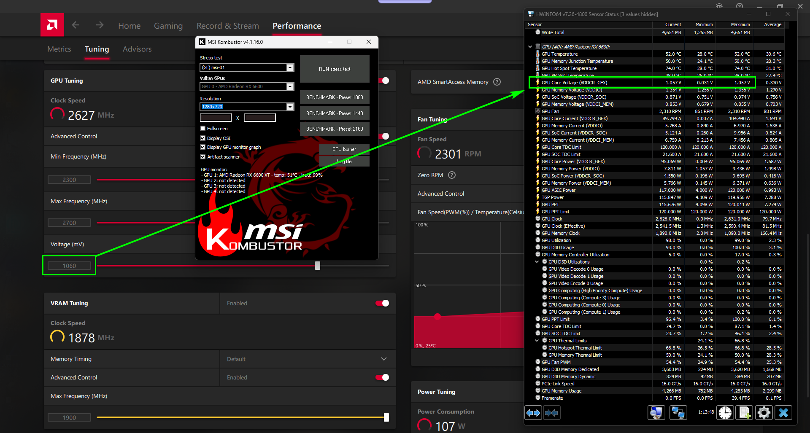Click the Framerate row icon
810x433 pixels.
click(538, 398)
